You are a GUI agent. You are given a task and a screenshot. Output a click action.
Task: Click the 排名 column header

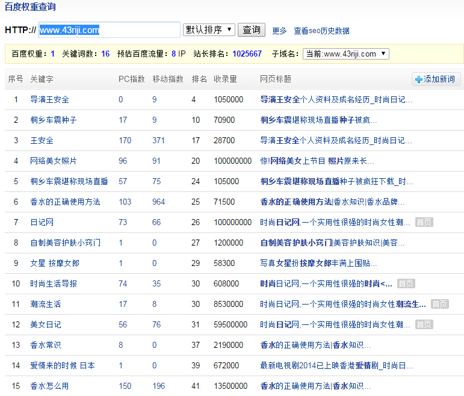coord(199,79)
